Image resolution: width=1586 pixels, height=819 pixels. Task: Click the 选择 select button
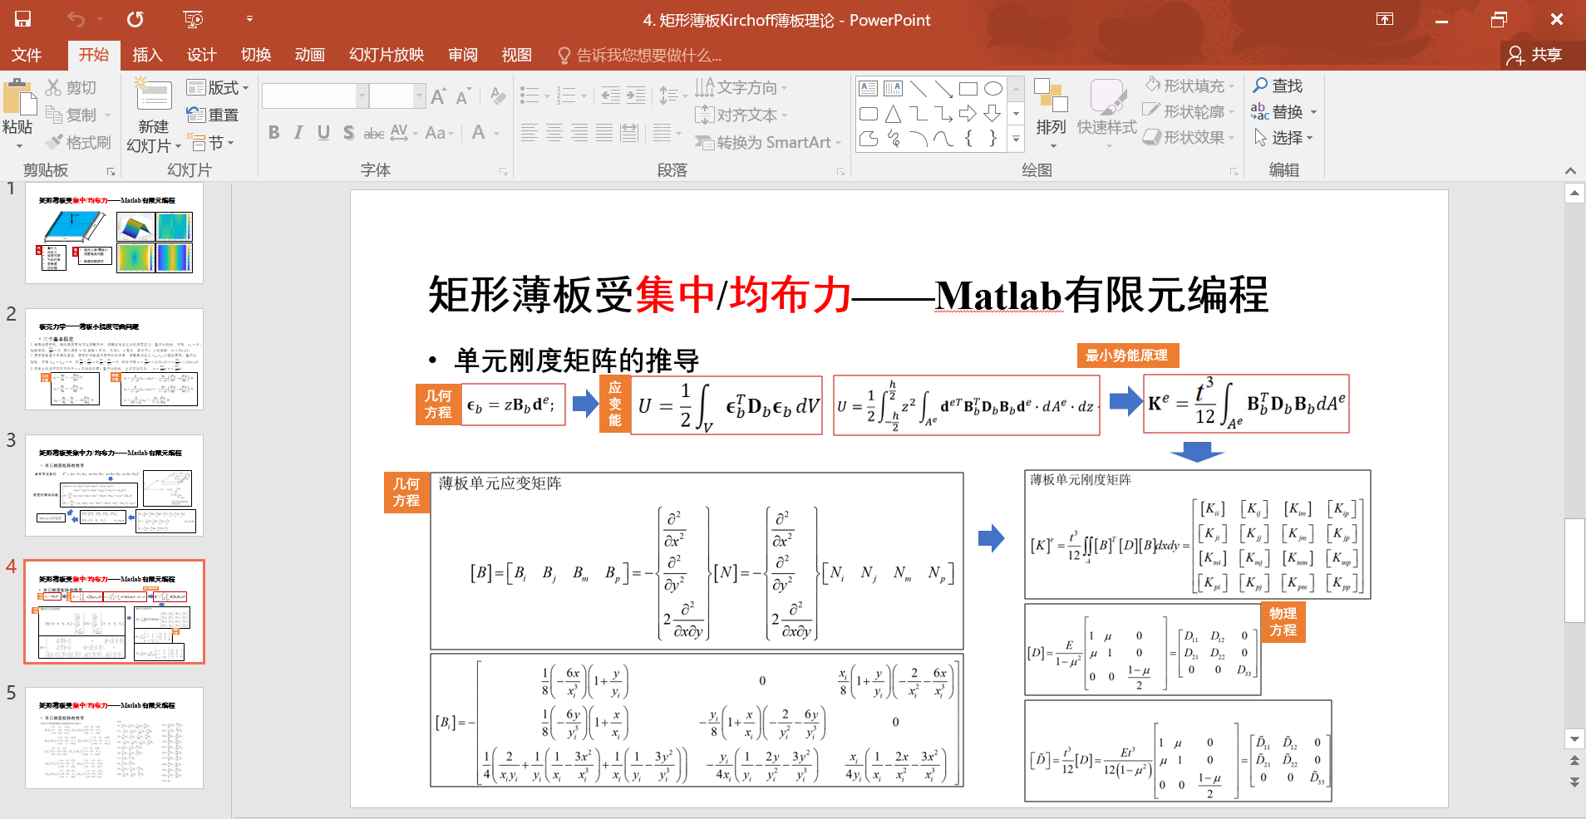coord(1283,137)
